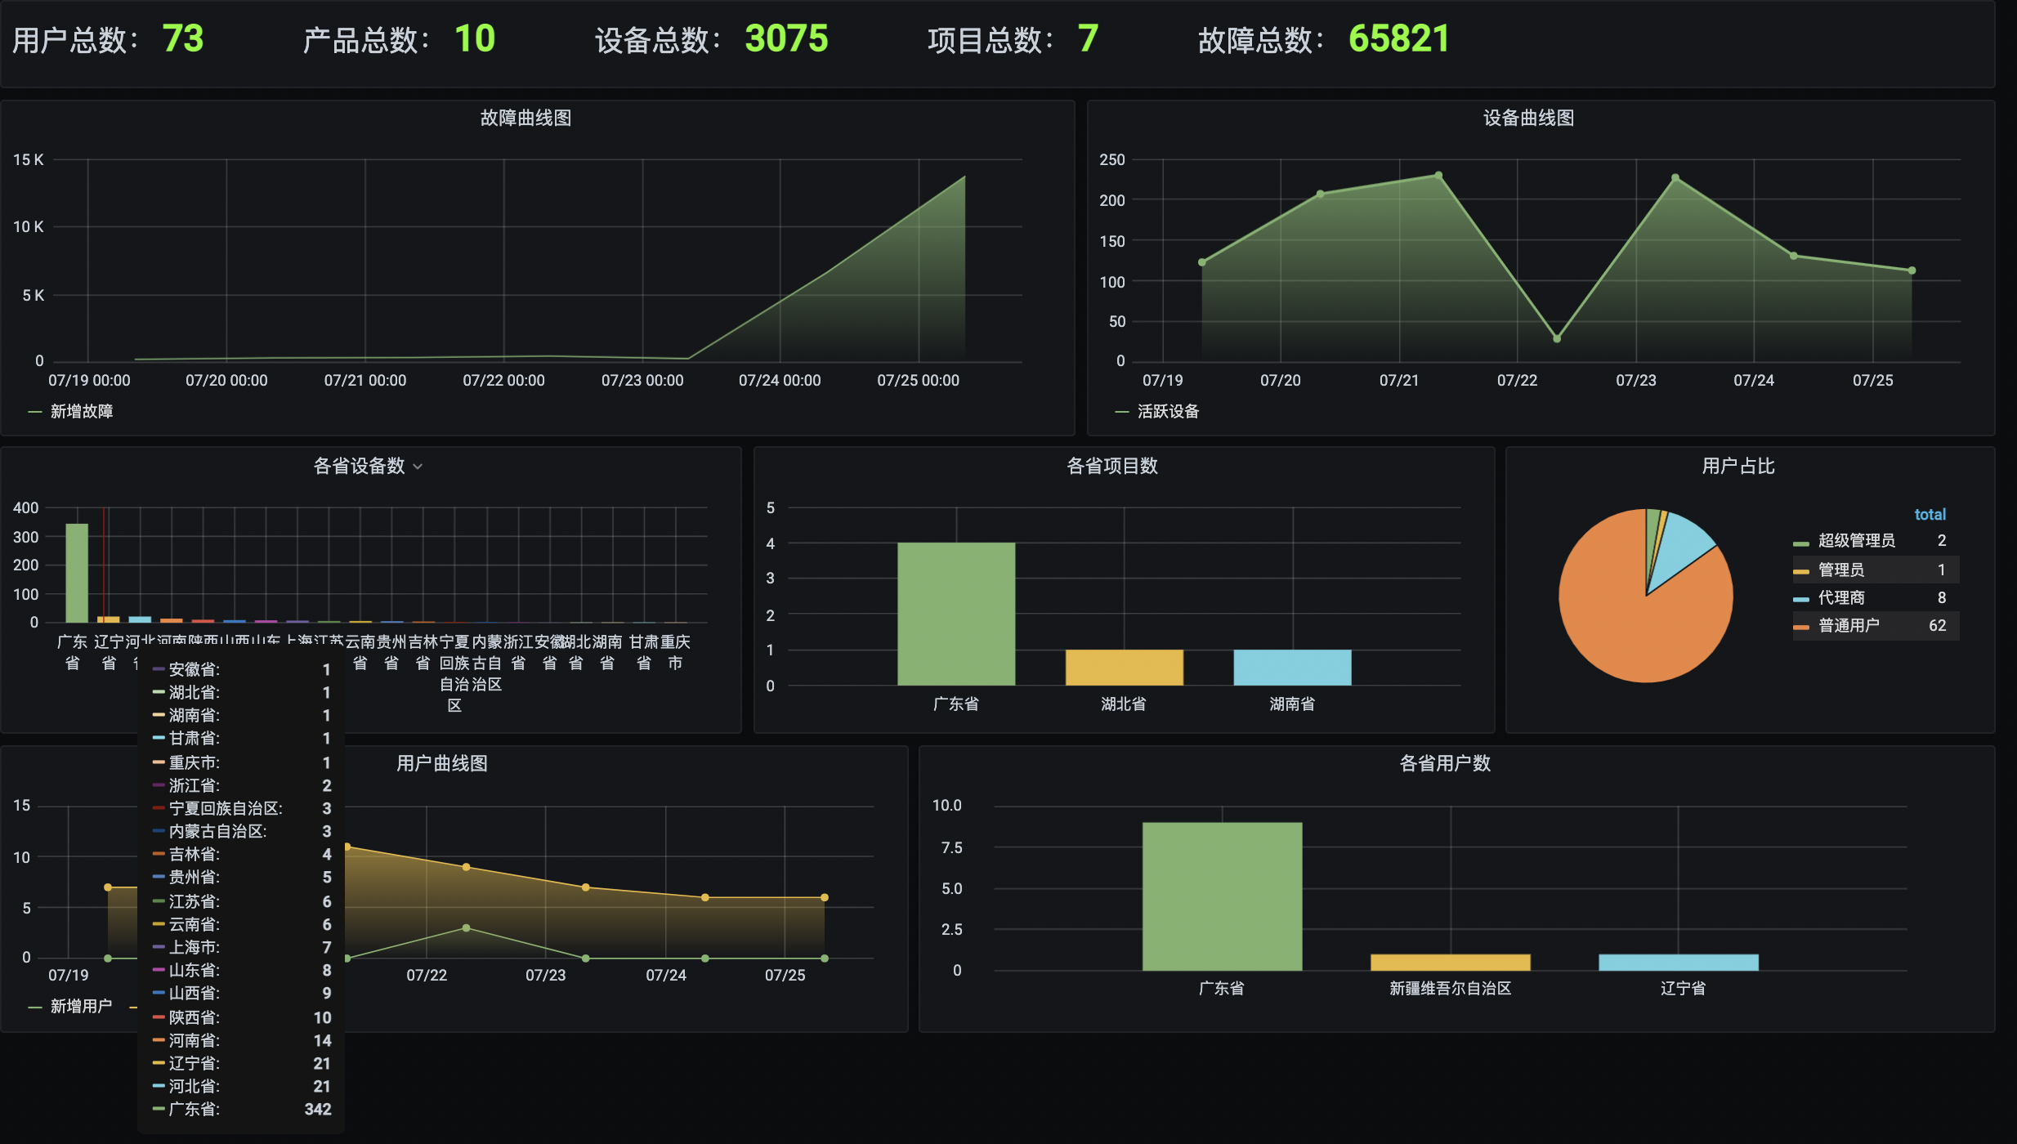This screenshot has height=1144, width=2017.
Task: Click the 超级管理员 green legend swatch
Action: point(1800,543)
